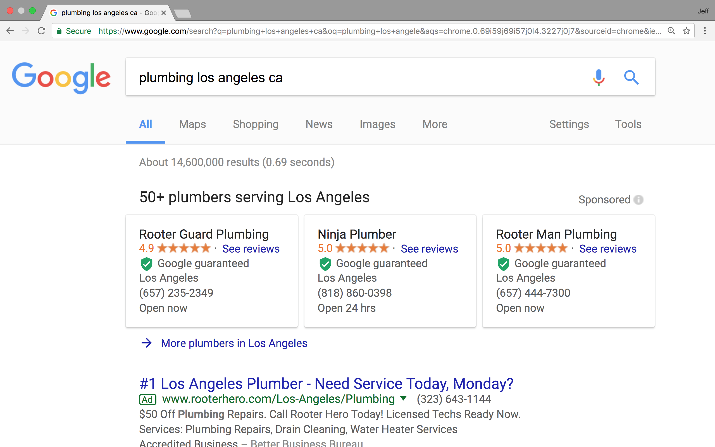This screenshot has width=715, height=447.
Task: Click Rooter Guard Google guaranteed shield badge
Action: pos(146,264)
